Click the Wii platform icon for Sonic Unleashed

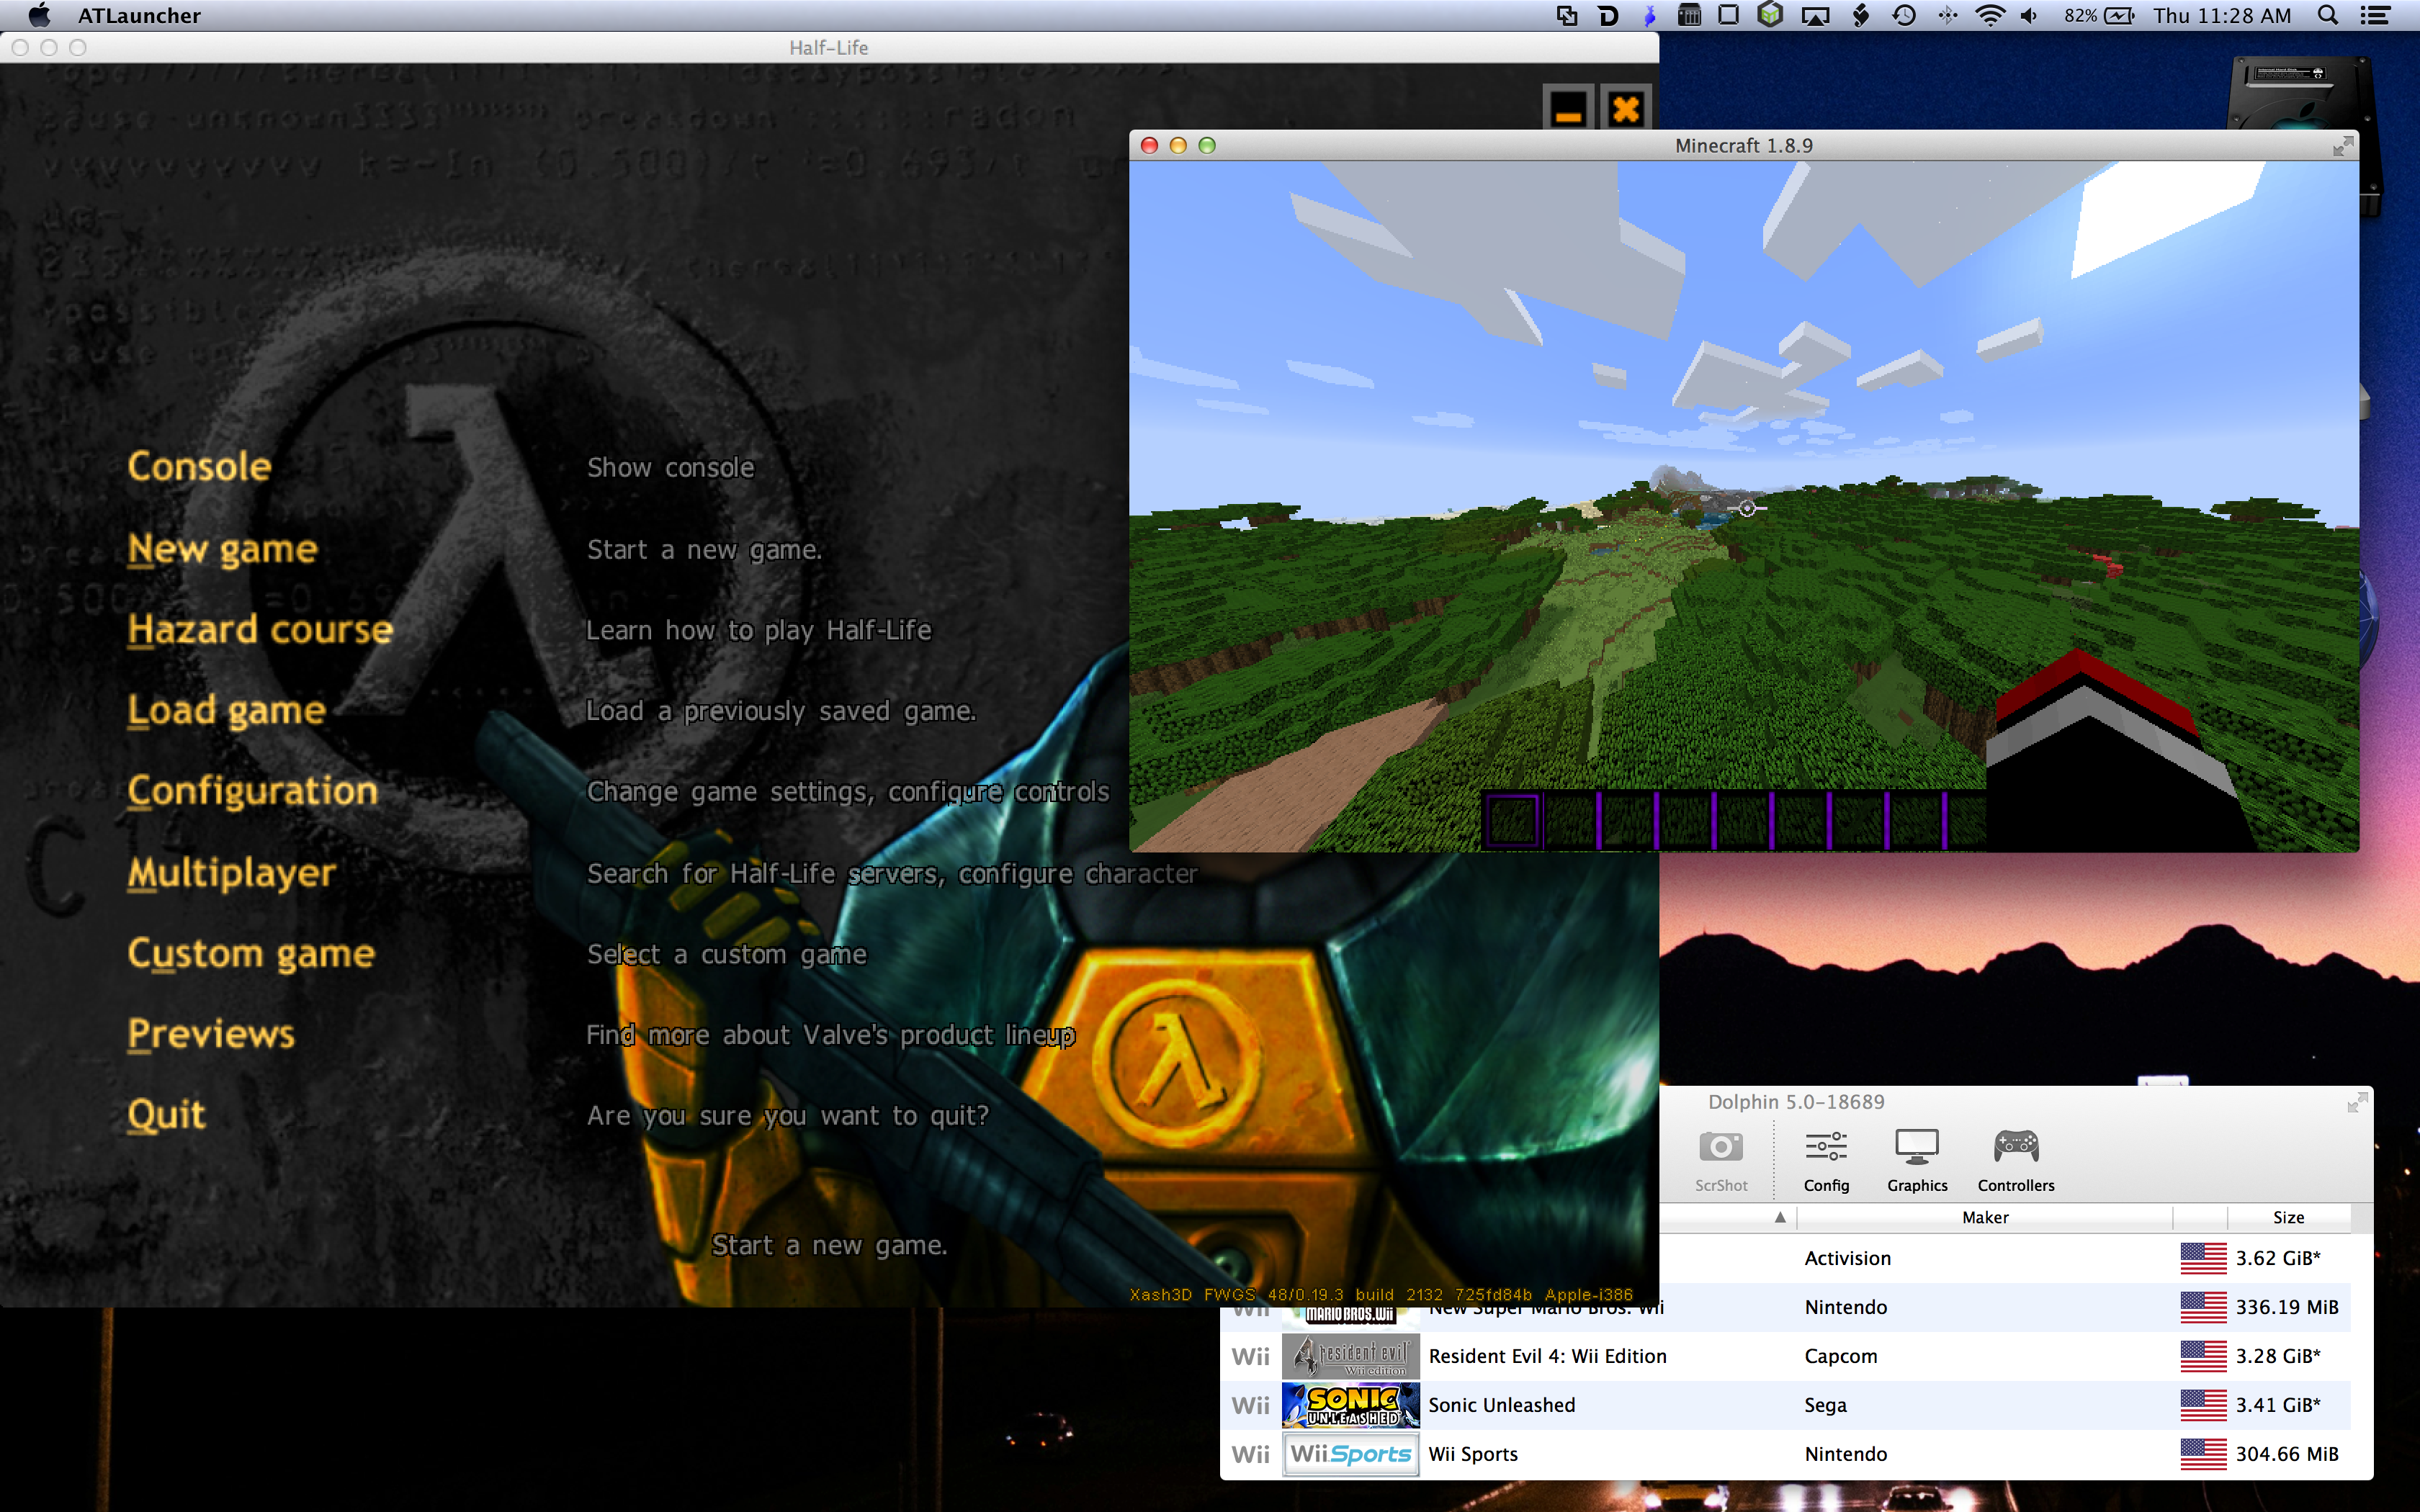[x=1250, y=1405]
